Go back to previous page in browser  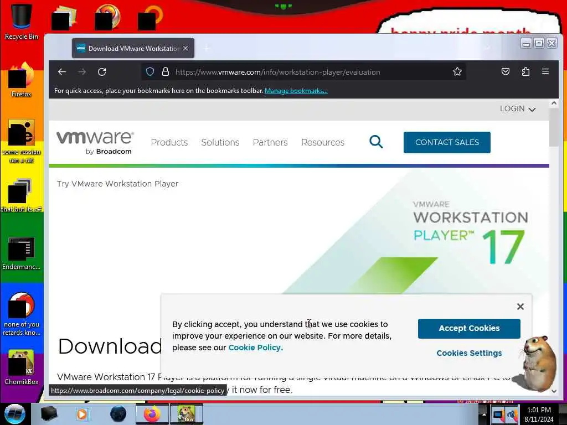(x=62, y=72)
